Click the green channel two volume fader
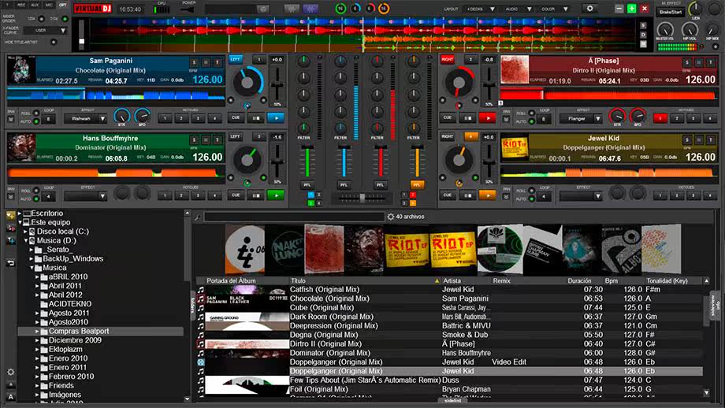The image size is (725, 408). pyautogui.click(x=307, y=161)
